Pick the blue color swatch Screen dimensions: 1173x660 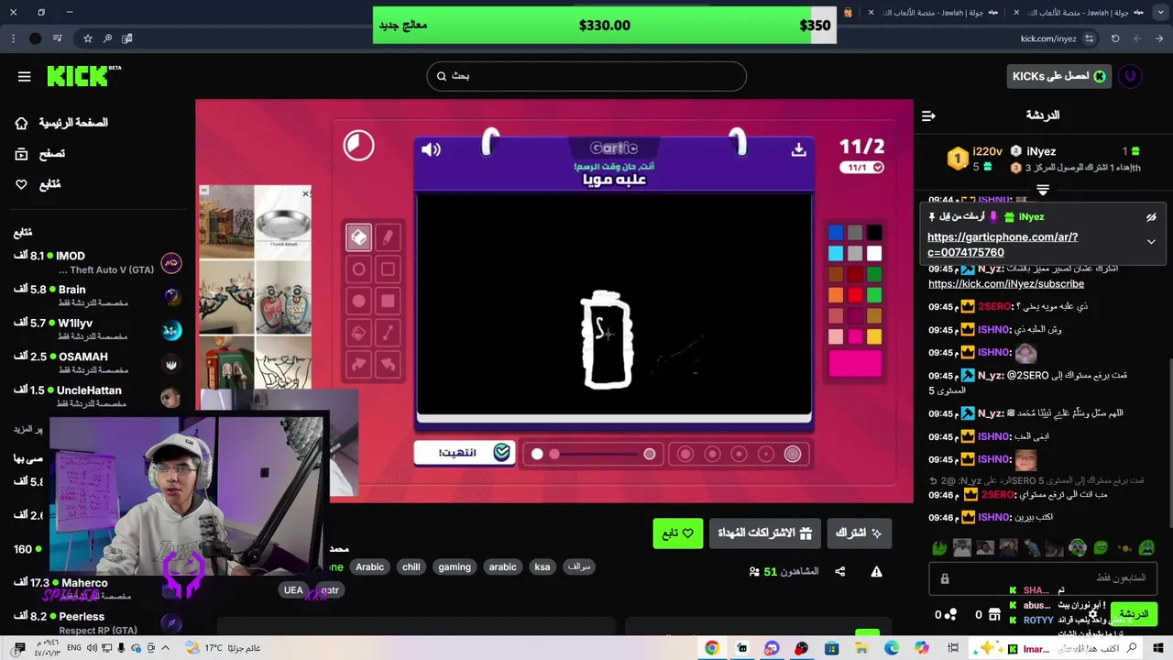[836, 233]
